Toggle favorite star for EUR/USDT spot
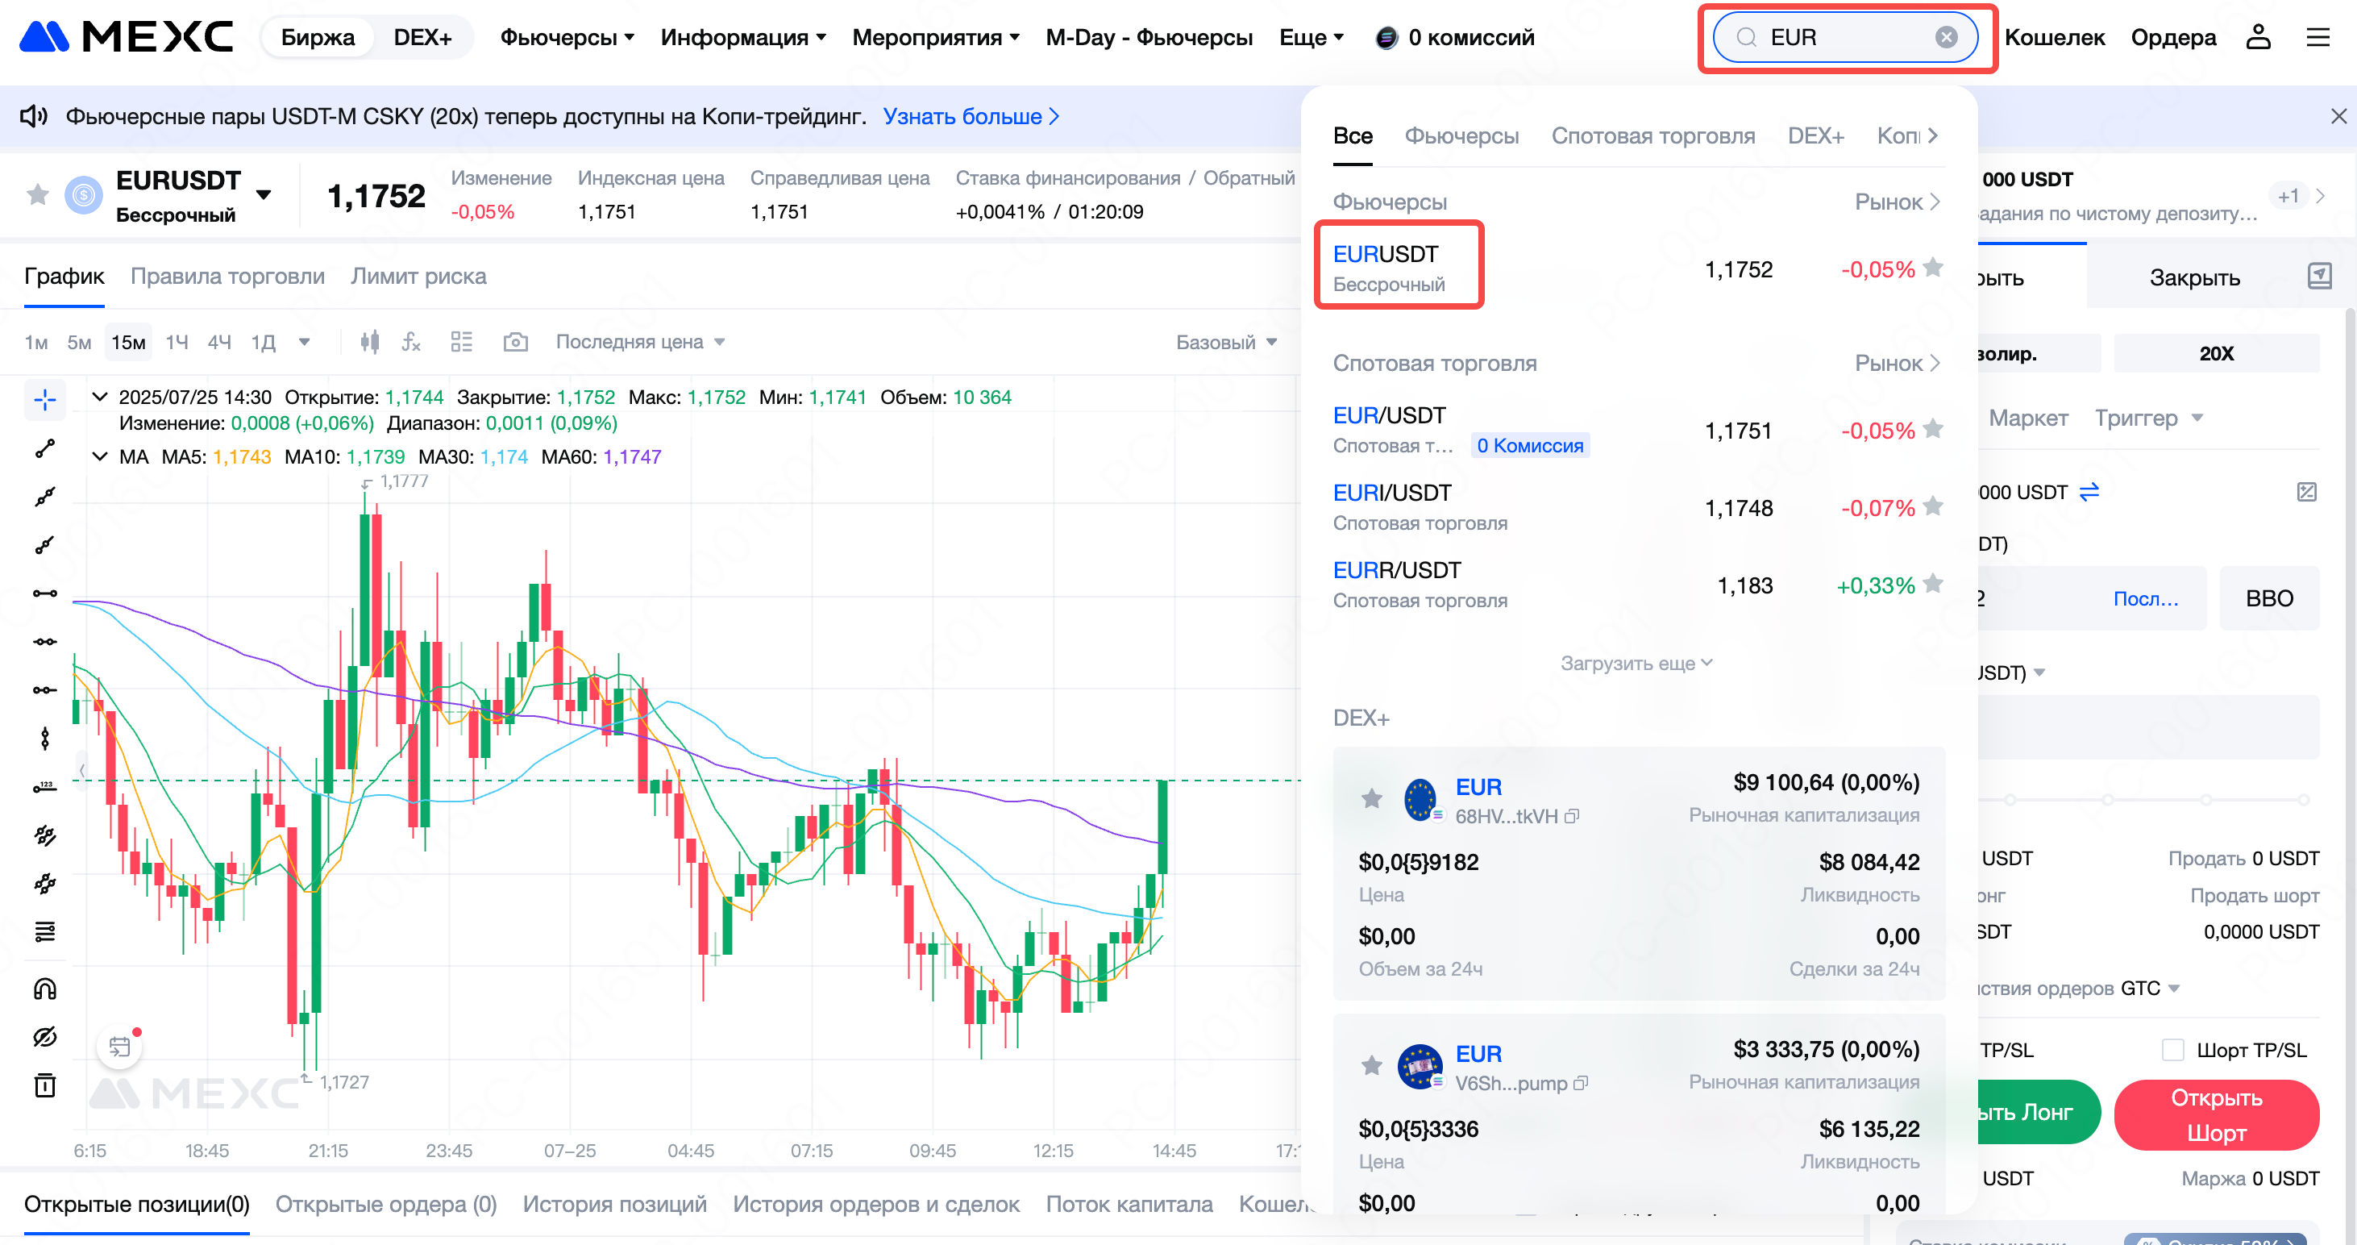 pyautogui.click(x=1932, y=429)
